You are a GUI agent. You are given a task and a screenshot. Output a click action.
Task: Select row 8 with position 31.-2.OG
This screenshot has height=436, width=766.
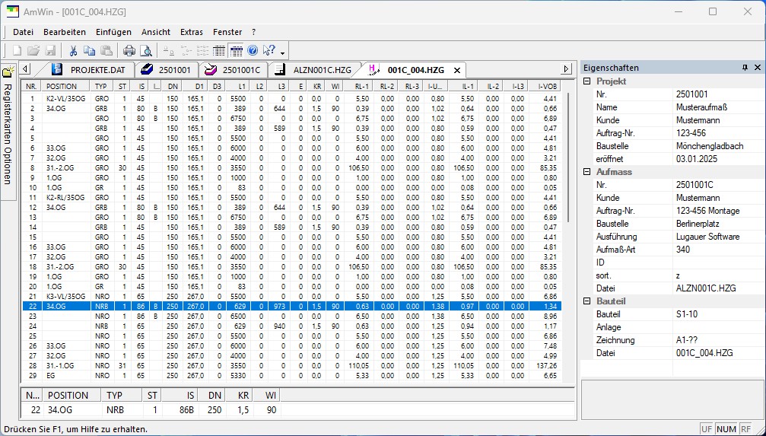click(x=291, y=167)
